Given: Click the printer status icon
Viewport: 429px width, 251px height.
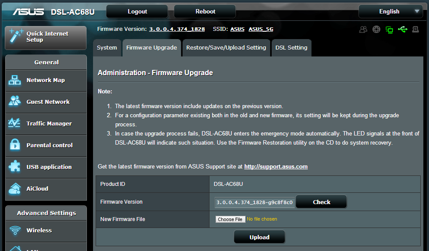Looking at the screenshot, I should pos(416,29).
